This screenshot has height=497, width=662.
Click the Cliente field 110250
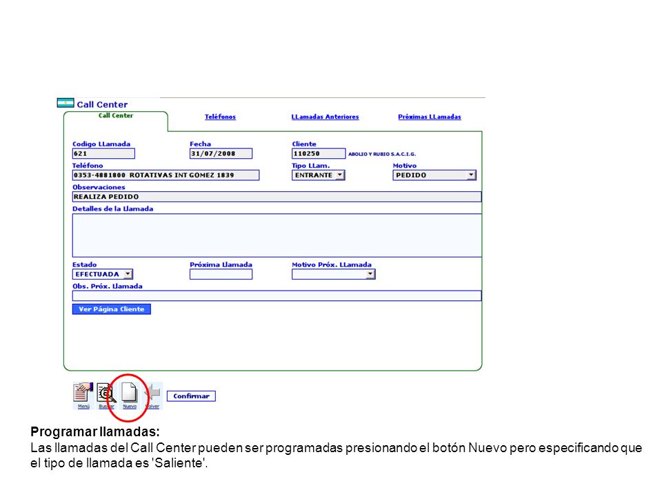coord(319,153)
